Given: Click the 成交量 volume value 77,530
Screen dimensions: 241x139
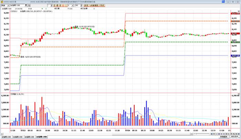Looking at the screenshot, I should (70, 9).
